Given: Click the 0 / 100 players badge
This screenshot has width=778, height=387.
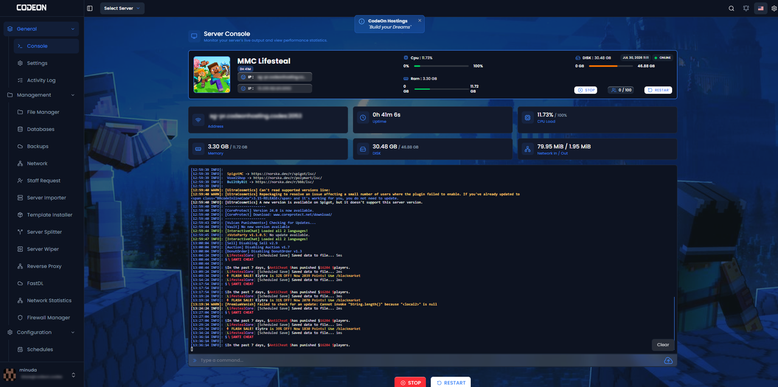Looking at the screenshot, I should [620, 90].
